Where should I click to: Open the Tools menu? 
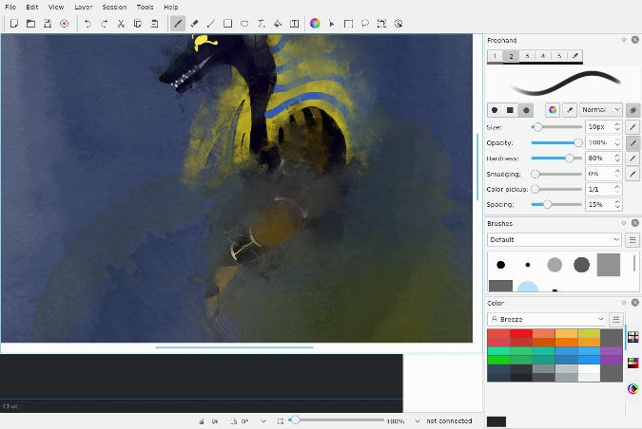[145, 7]
